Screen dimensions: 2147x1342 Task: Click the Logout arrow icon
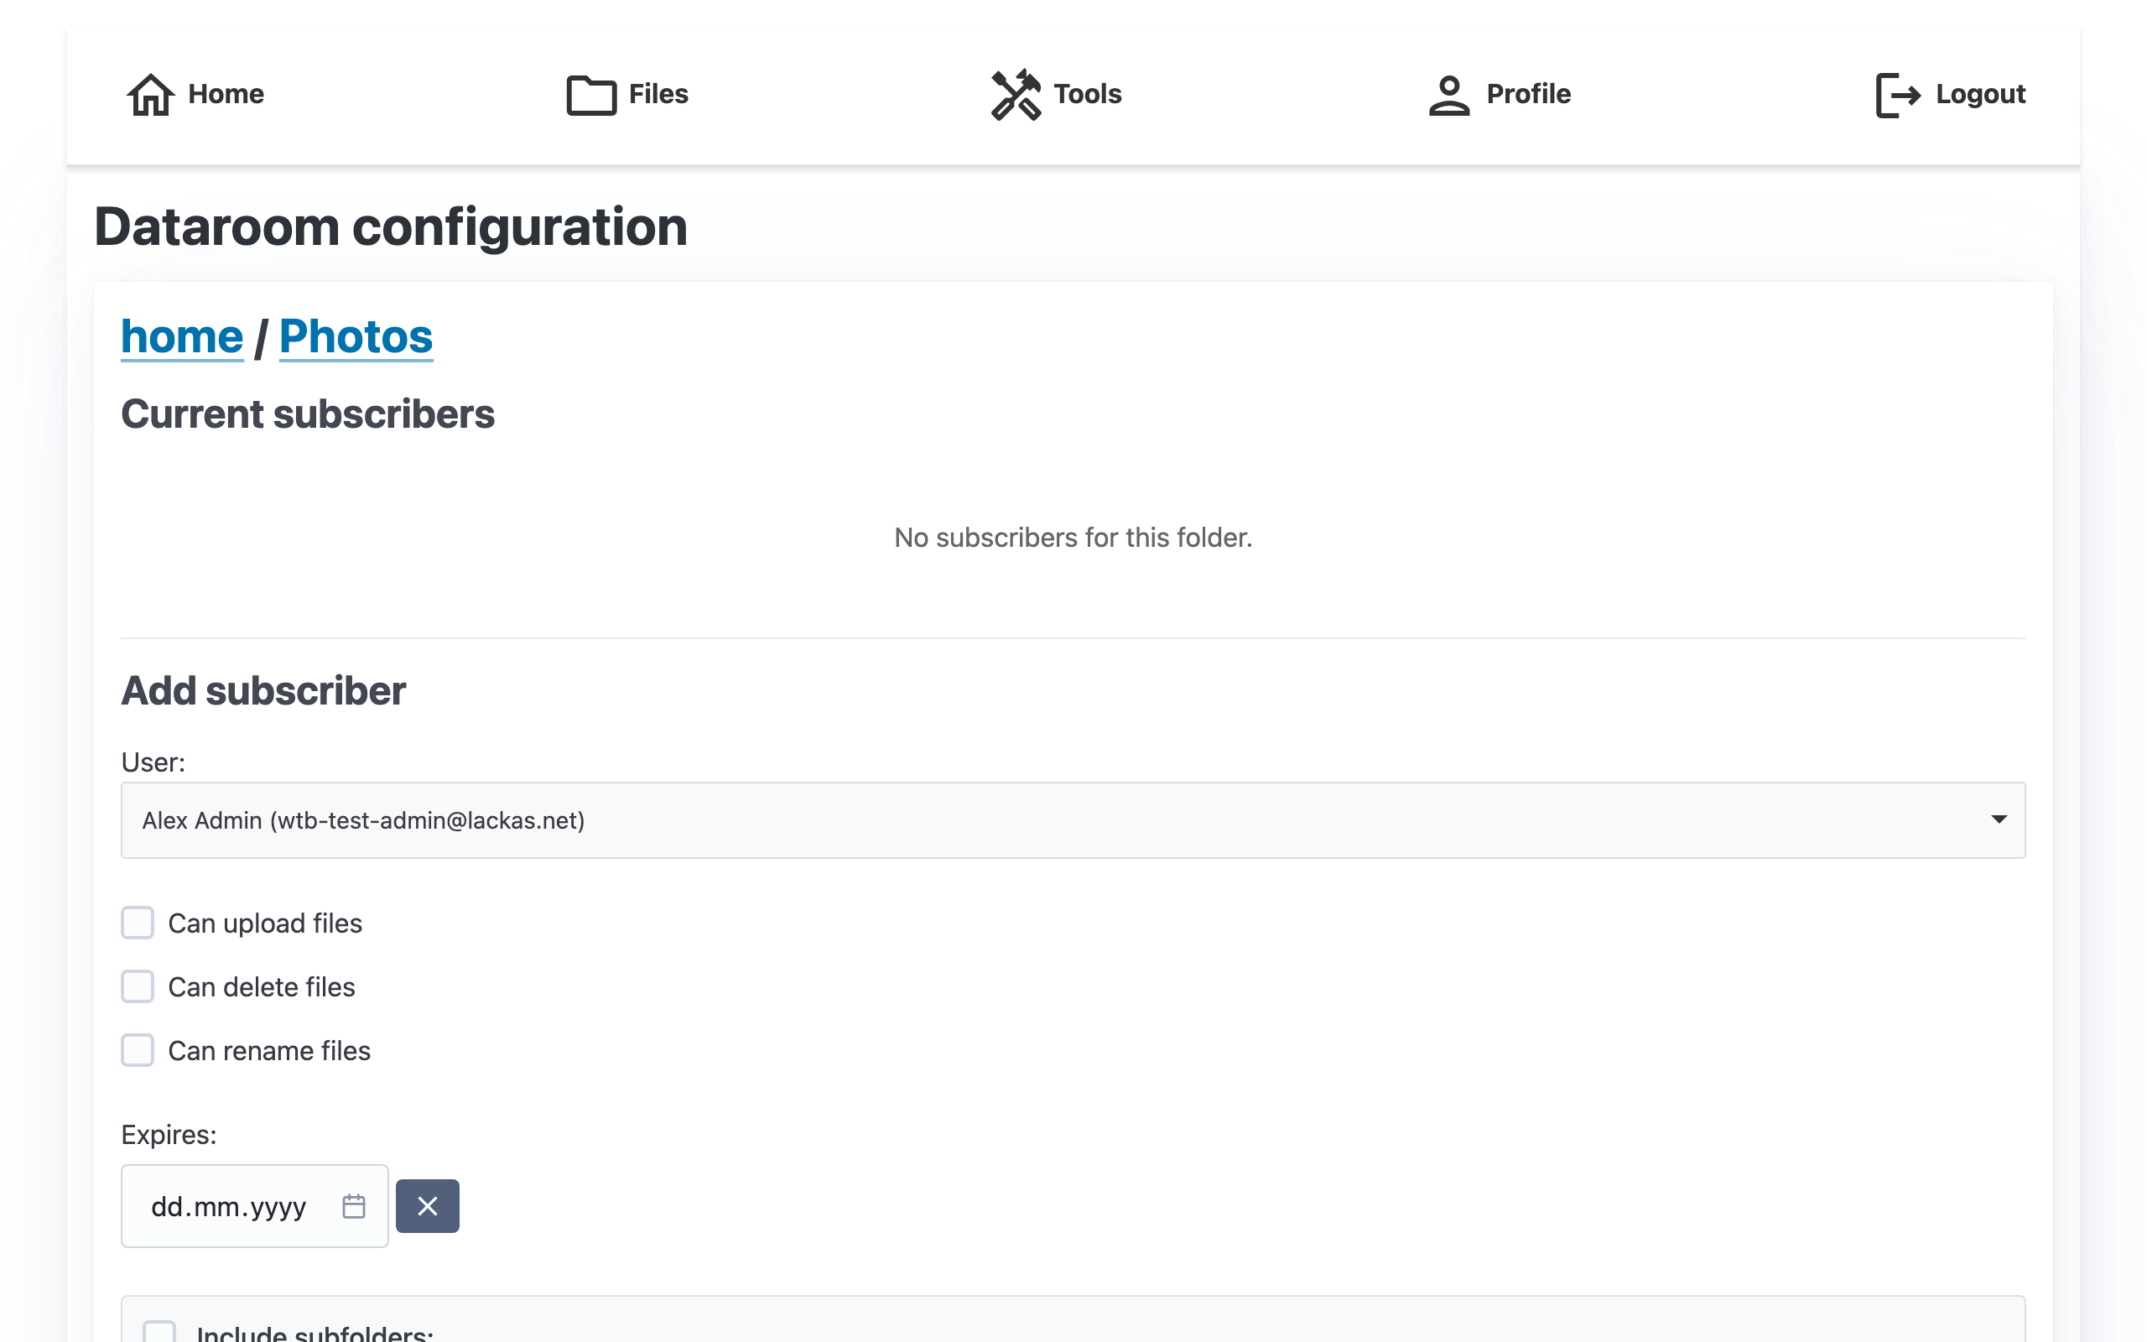click(1898, 94)
